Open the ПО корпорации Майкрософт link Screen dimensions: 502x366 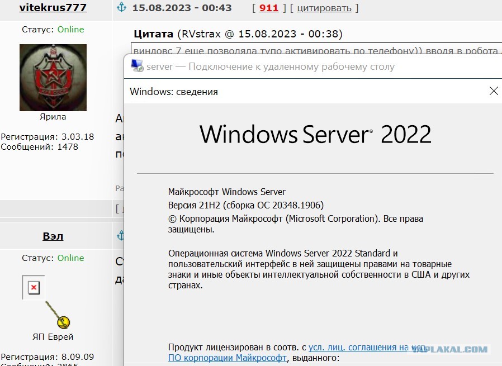[228, 358]
